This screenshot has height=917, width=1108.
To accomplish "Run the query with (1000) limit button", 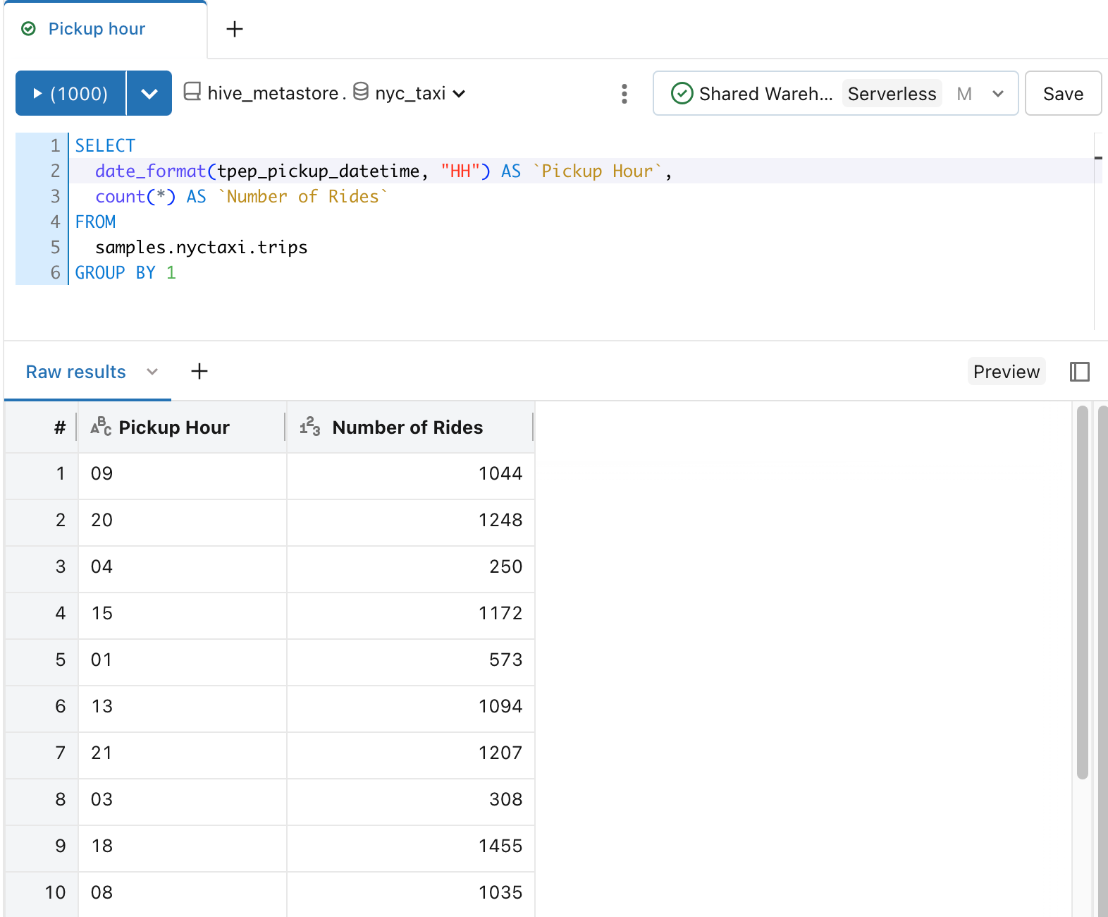I will [71, 93].
